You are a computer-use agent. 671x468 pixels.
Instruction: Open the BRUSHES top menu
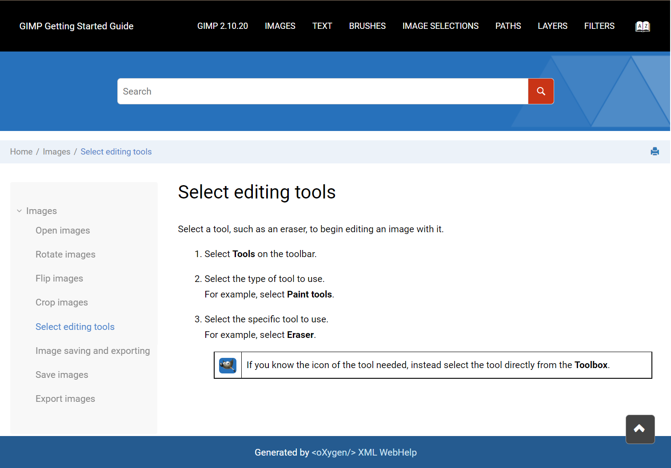tap(367, 26)
